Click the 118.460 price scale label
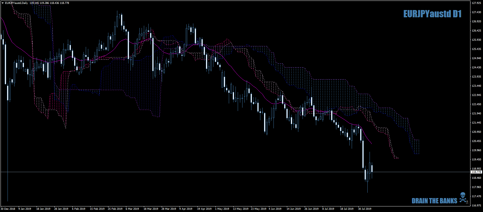 tap(477, 178)
